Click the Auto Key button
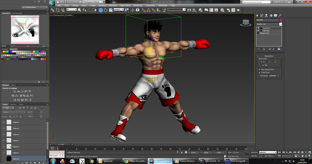This screenshot has height=164, width=312. pyautogui.click(x=254, y=152)
